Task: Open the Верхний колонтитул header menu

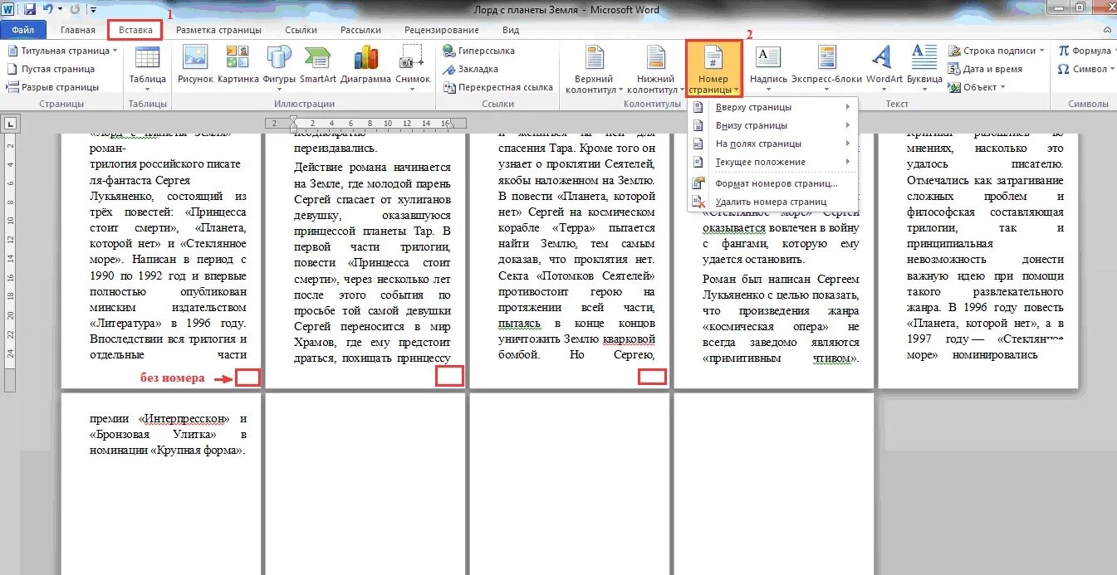Action: pos(594,70)
